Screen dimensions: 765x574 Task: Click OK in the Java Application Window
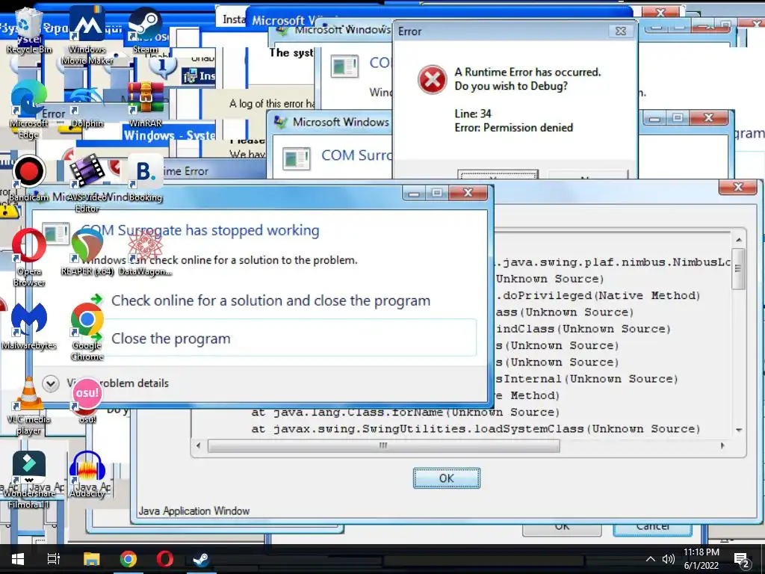coord(447,478)
